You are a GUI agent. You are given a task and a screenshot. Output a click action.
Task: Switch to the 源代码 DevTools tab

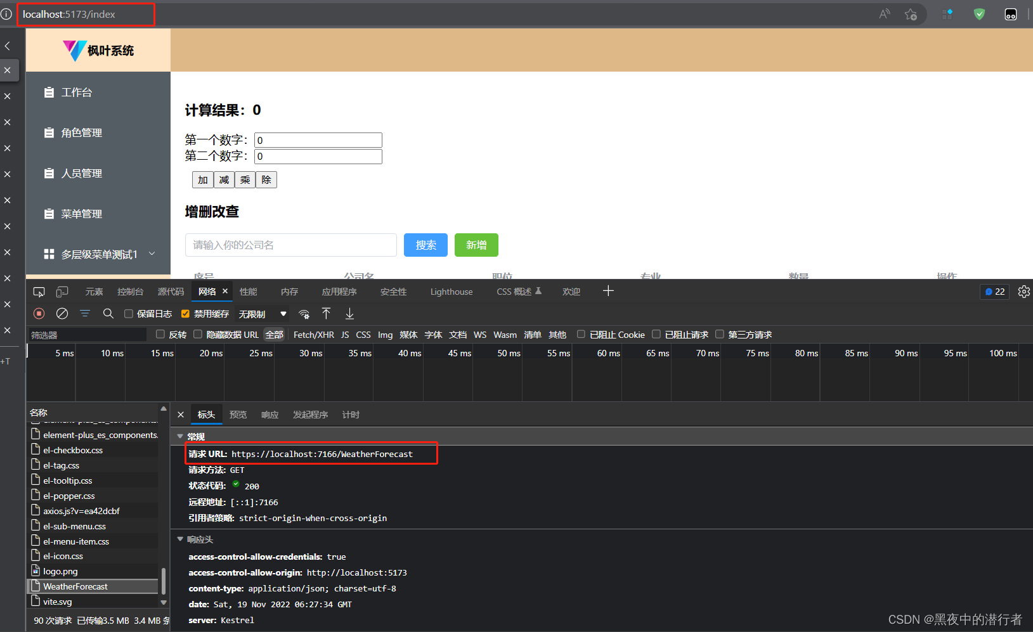[171, 292]
